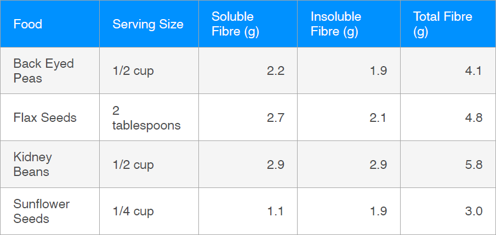Click the Food column header
The width and height of the screenshot is (496, 235).
tap(50, 24)
